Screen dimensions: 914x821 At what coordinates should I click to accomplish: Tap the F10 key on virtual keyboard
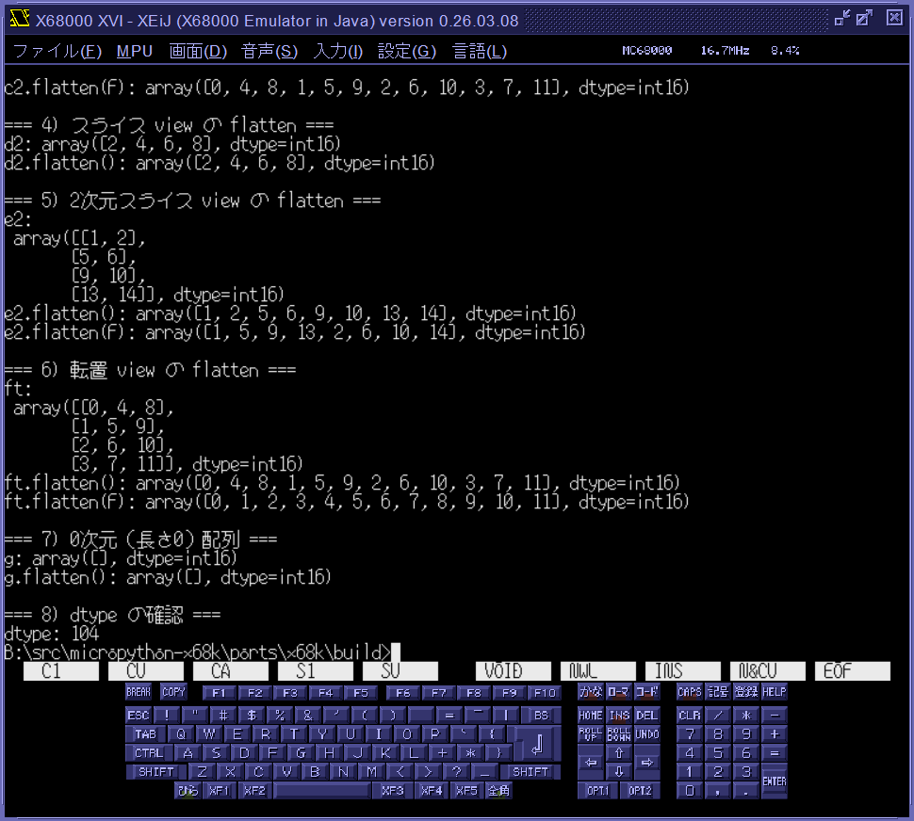click(545, 693)
